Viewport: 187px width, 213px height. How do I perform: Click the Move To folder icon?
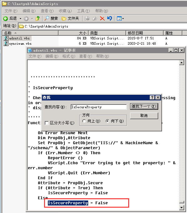point(87,18)
